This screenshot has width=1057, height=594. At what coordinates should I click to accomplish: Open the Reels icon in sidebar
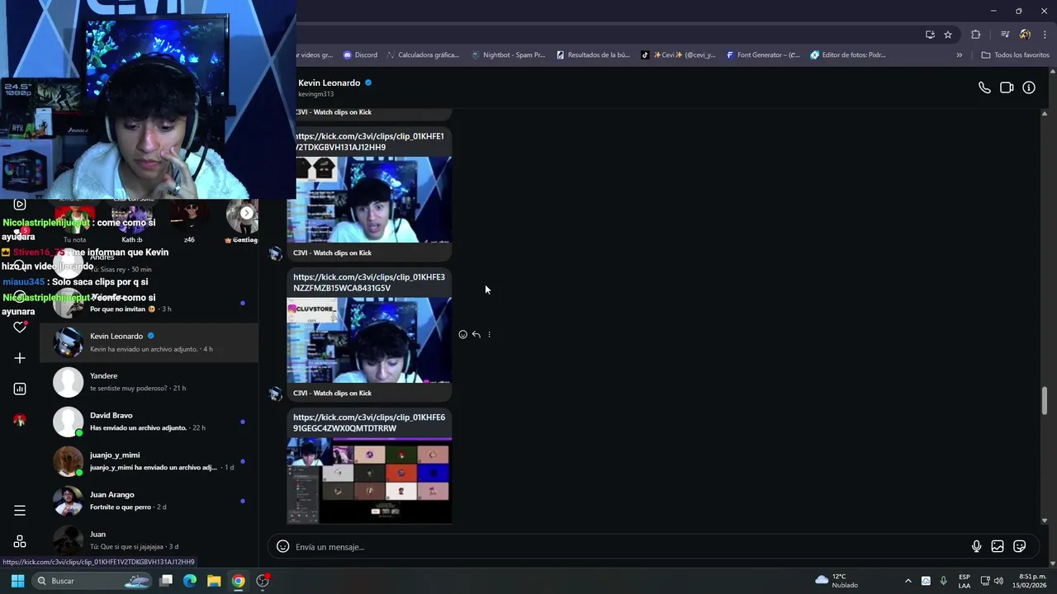[20, 204]
